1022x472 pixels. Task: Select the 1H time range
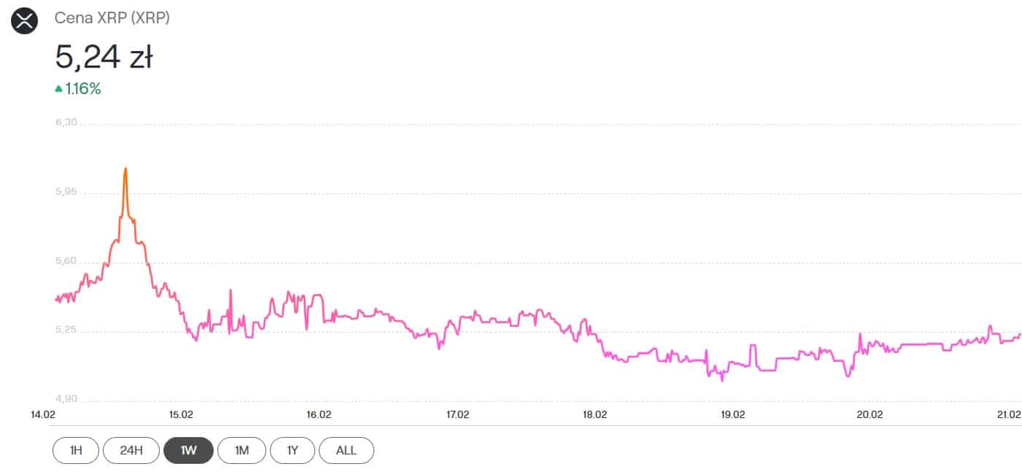[76, 450]
